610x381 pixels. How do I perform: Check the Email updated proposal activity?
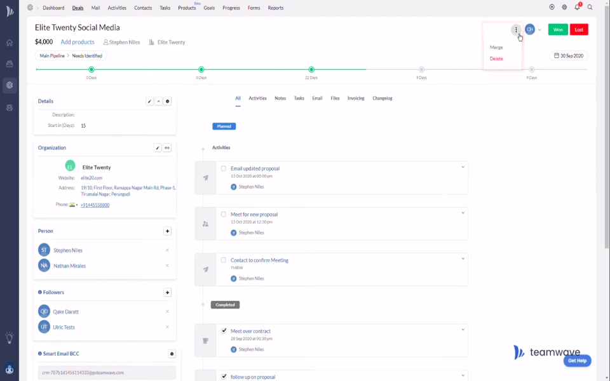coord(223,168)
